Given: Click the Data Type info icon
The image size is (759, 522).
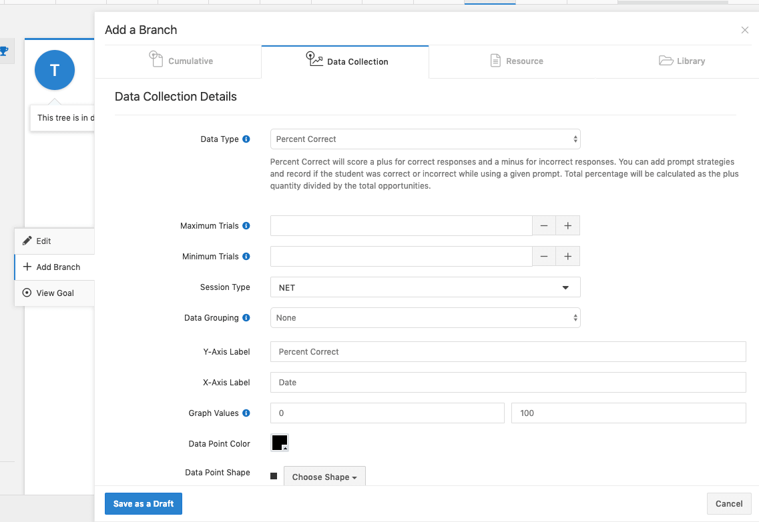Looking at the screenshot, I should tap(246, 139).
